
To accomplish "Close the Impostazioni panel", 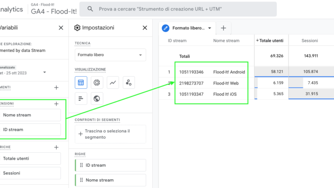I will 145,28.
